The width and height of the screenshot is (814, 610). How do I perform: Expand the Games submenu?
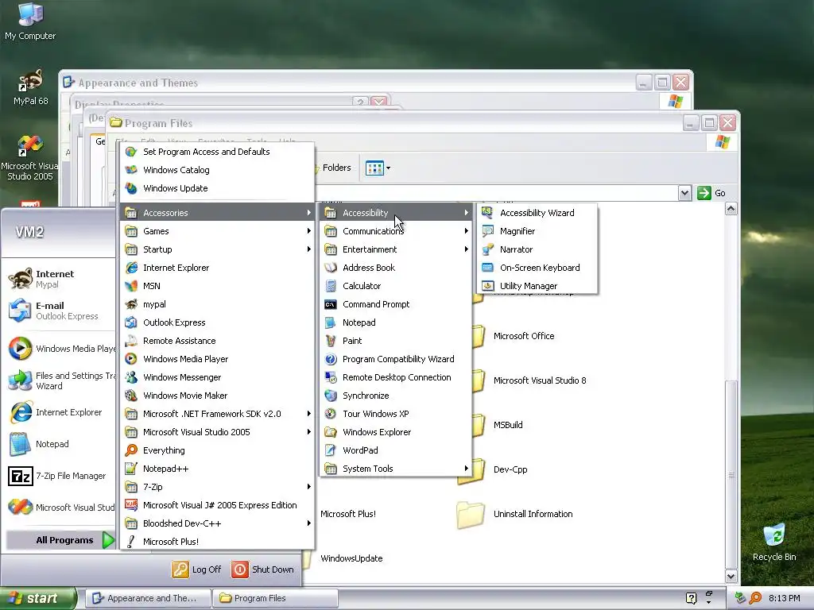tap(217, 231)
